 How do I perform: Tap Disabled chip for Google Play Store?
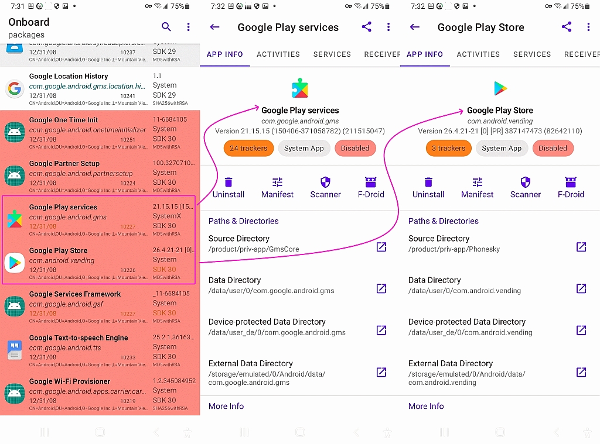tap(553, 148)
